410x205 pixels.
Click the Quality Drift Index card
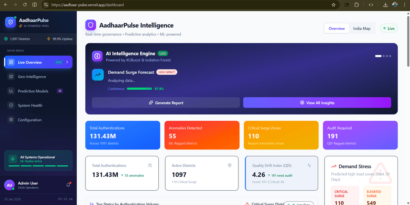[282, 173]
